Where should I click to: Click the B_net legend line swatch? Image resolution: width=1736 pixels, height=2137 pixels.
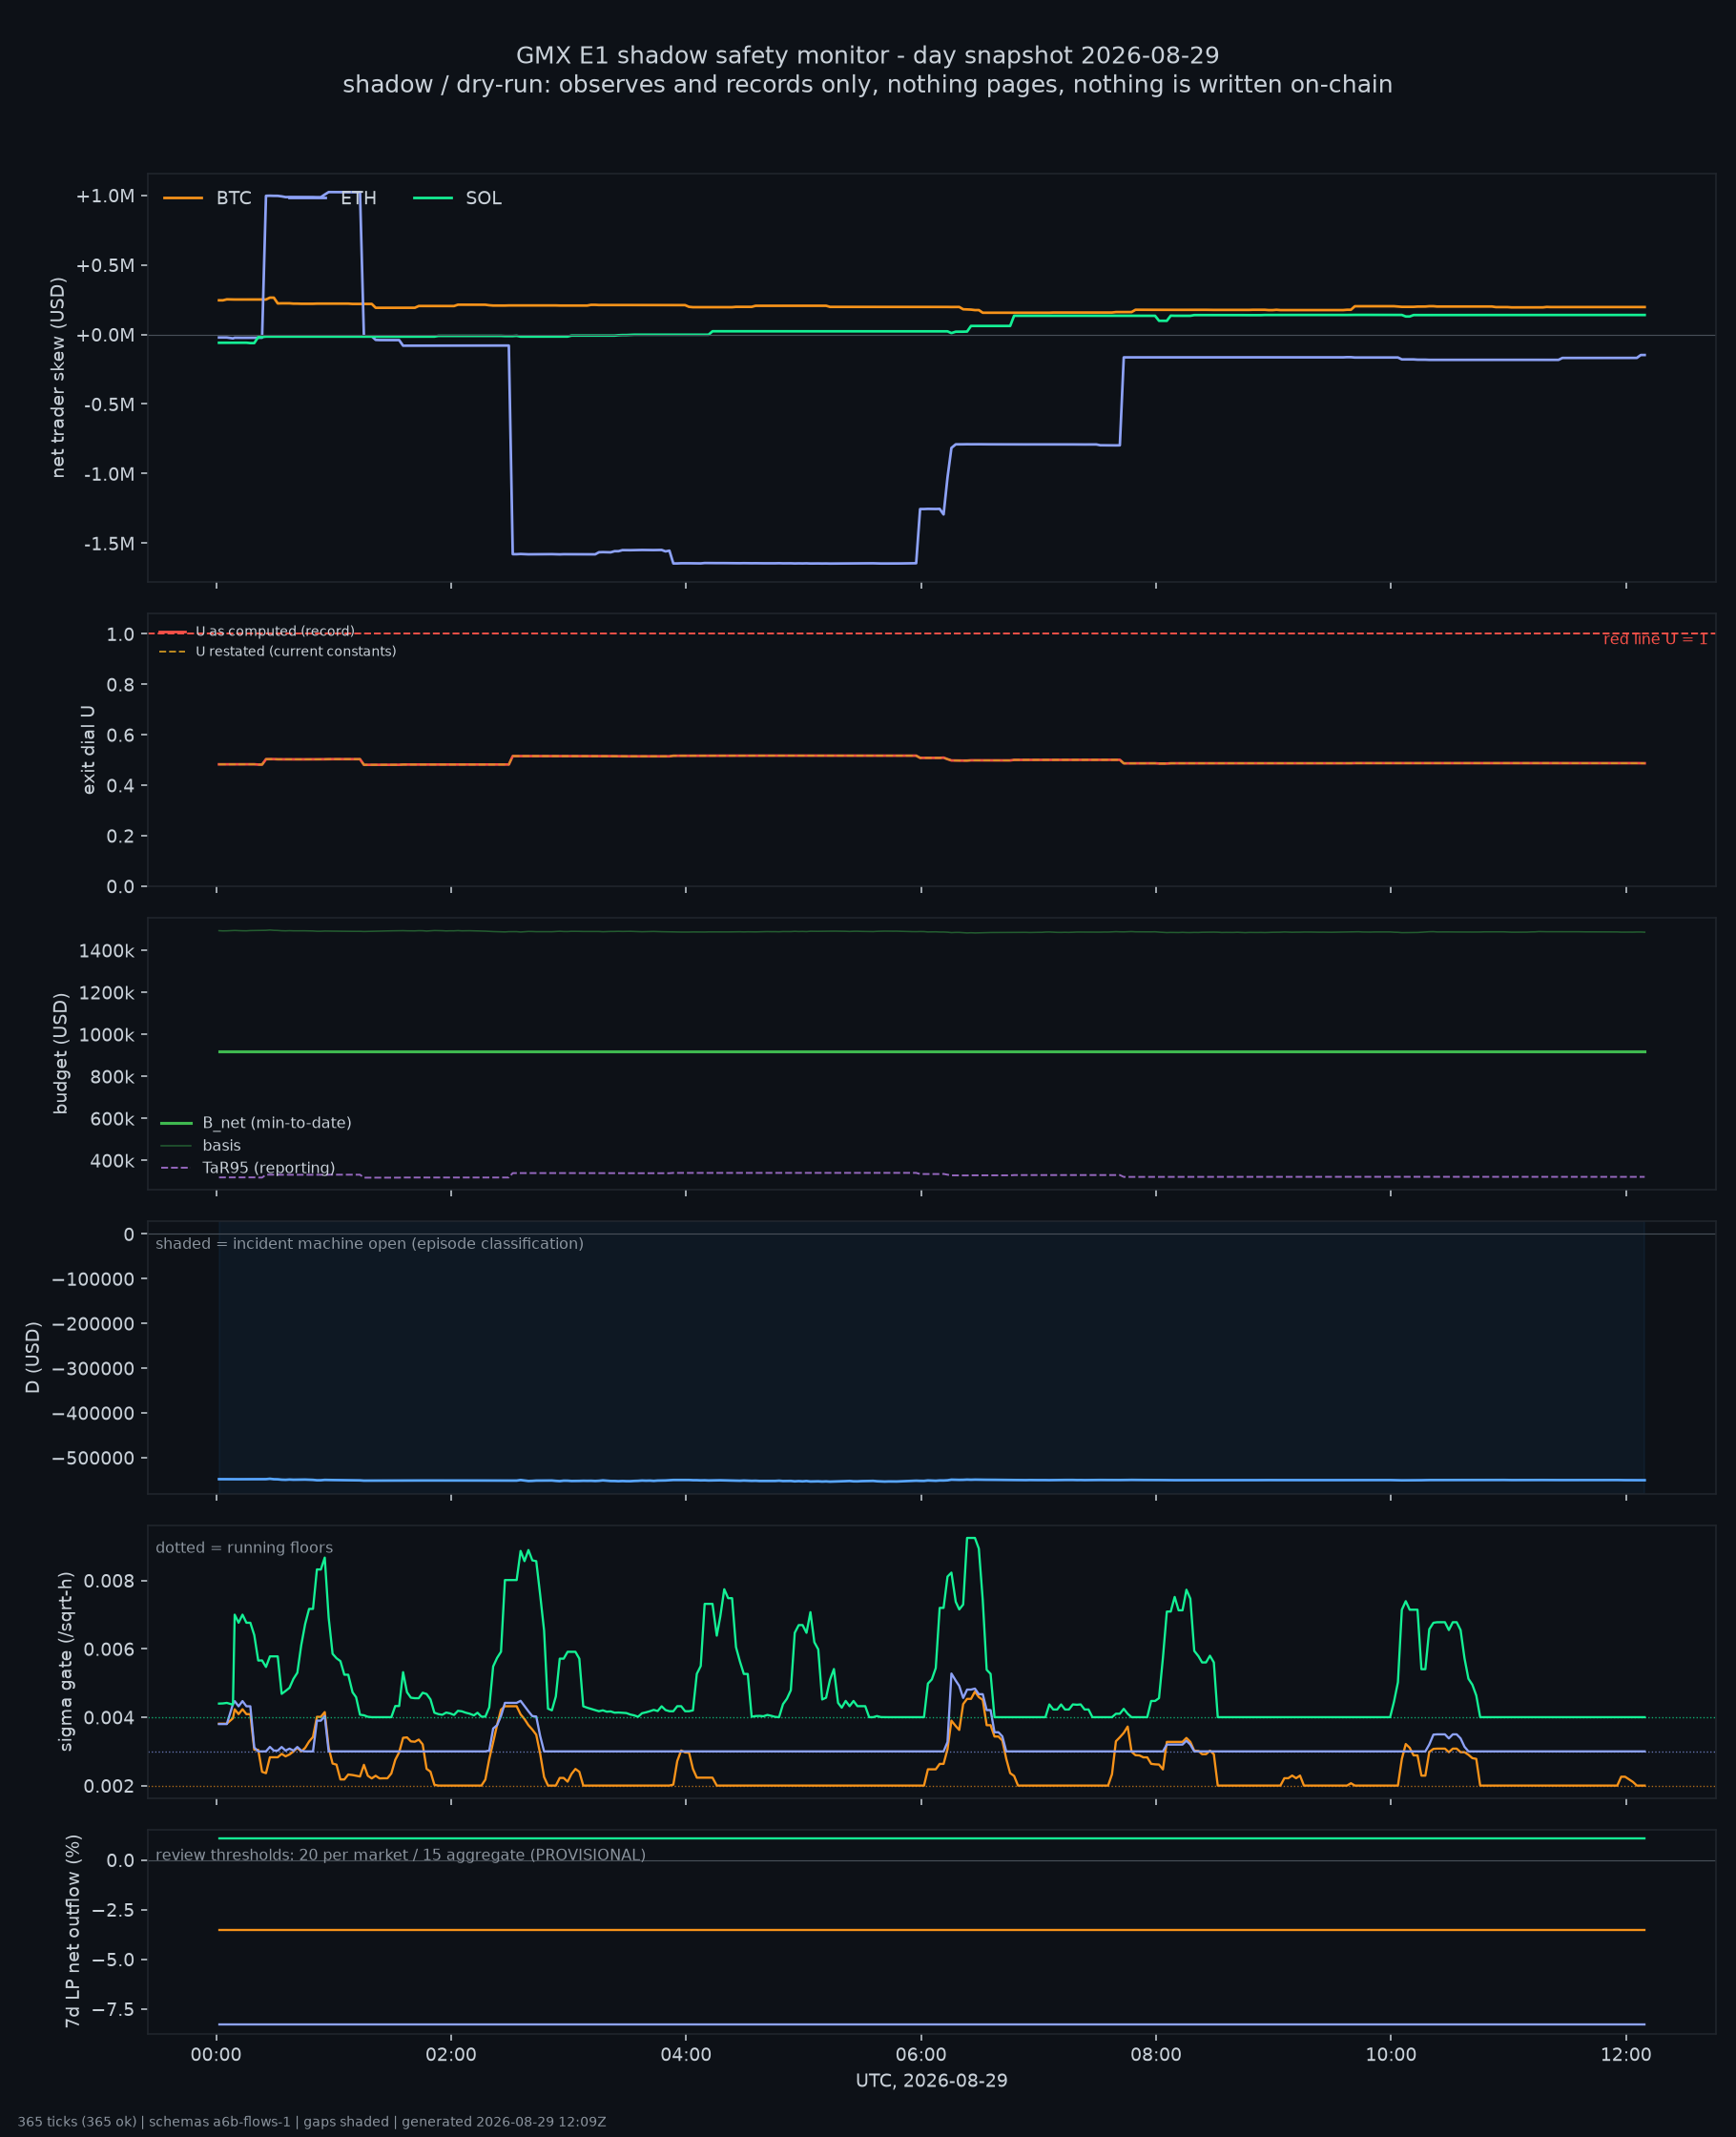tap(176, 1123)
